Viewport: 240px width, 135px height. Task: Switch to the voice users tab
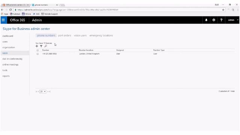pos(80,36)
